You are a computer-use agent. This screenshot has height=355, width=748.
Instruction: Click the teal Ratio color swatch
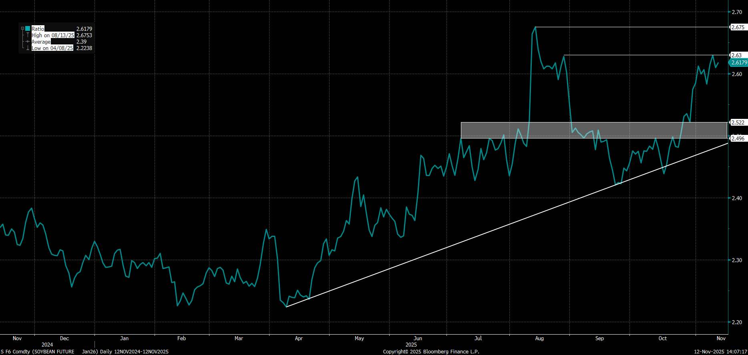coord(28,29)
